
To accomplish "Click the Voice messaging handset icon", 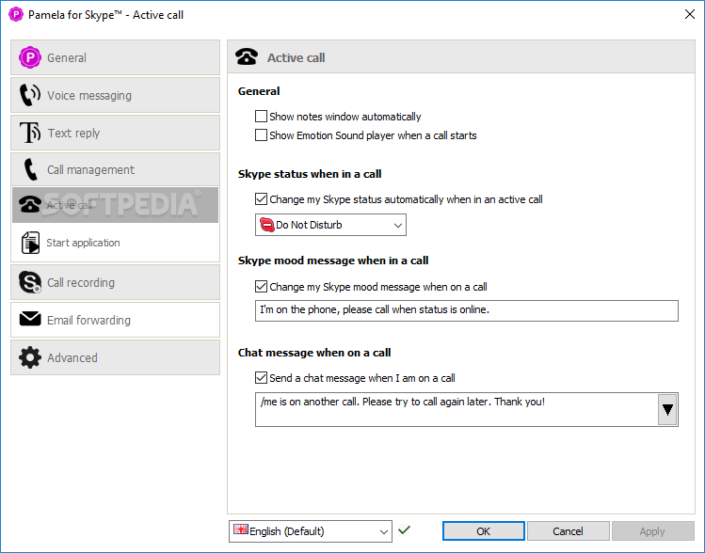I will (30, 95).
